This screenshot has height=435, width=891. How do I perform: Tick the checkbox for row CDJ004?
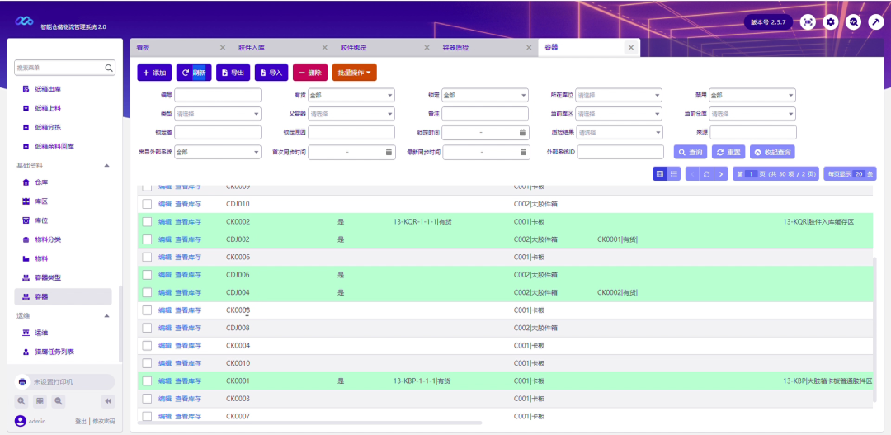tap(147, 292)
